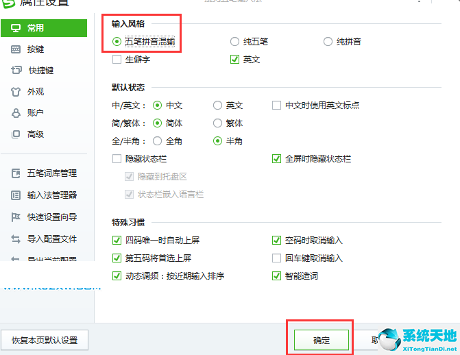Image resolution: width=460 pixels, height=355 pixels.
Task: Enable the 生僻字 checkbox
Action: point(117,60)
